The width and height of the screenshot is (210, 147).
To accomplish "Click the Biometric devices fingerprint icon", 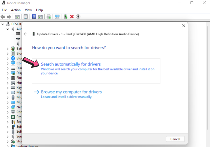I will 13,54.
